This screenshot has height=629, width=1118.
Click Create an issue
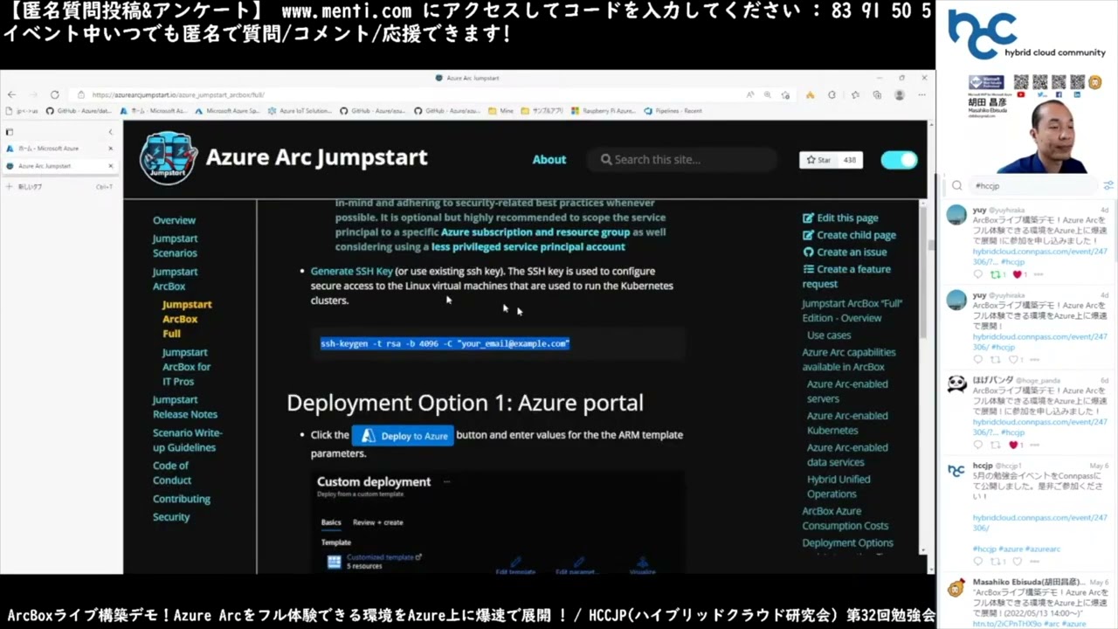click(x=845, y=252)
